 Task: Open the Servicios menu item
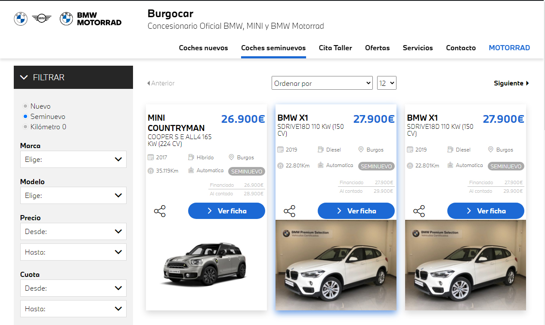418,48
